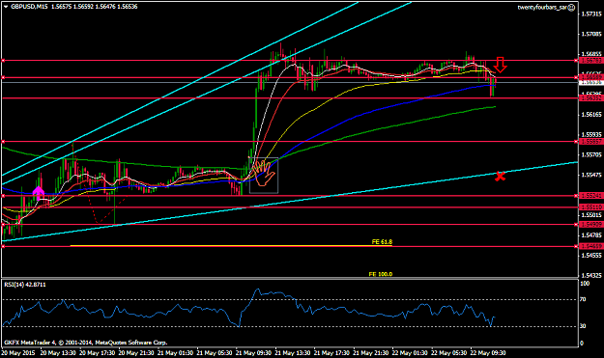Click the RSI 70 level scale label
The width and height of the screenshot is (604, 358).
(583, 299)
